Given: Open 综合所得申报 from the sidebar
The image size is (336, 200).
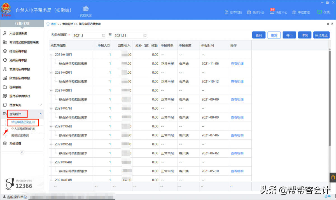Looking at the screenshot, I should click(x=18, y=51).
